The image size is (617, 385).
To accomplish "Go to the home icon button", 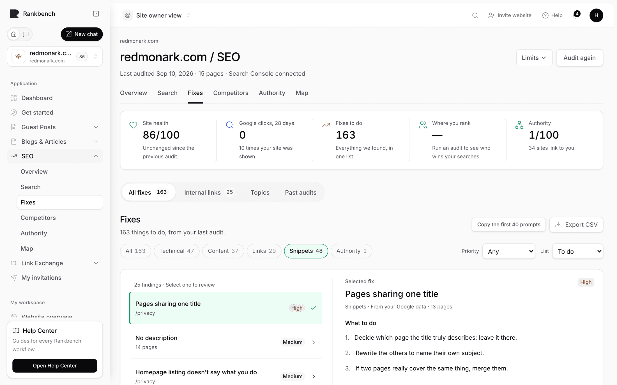I will tap(14, 34).
